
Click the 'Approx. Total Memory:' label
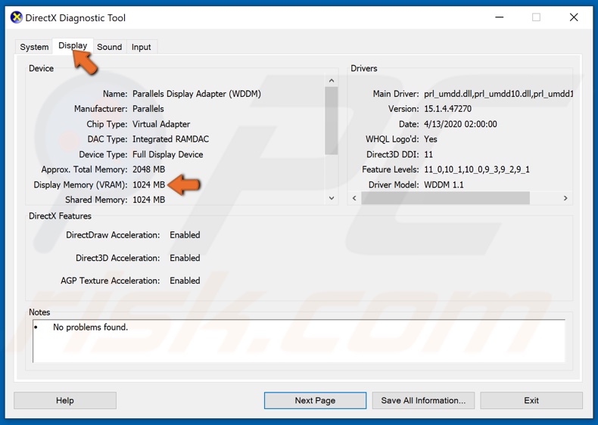[x=84, y=169]
